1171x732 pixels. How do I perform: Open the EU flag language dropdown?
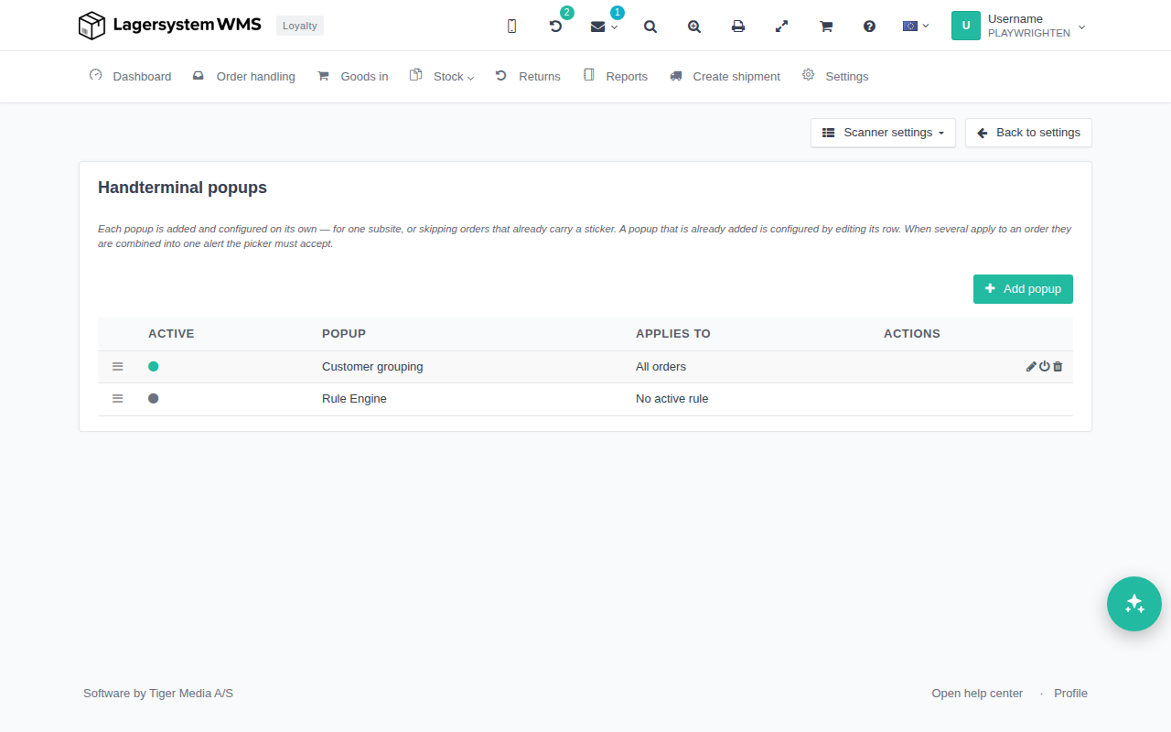915,27
